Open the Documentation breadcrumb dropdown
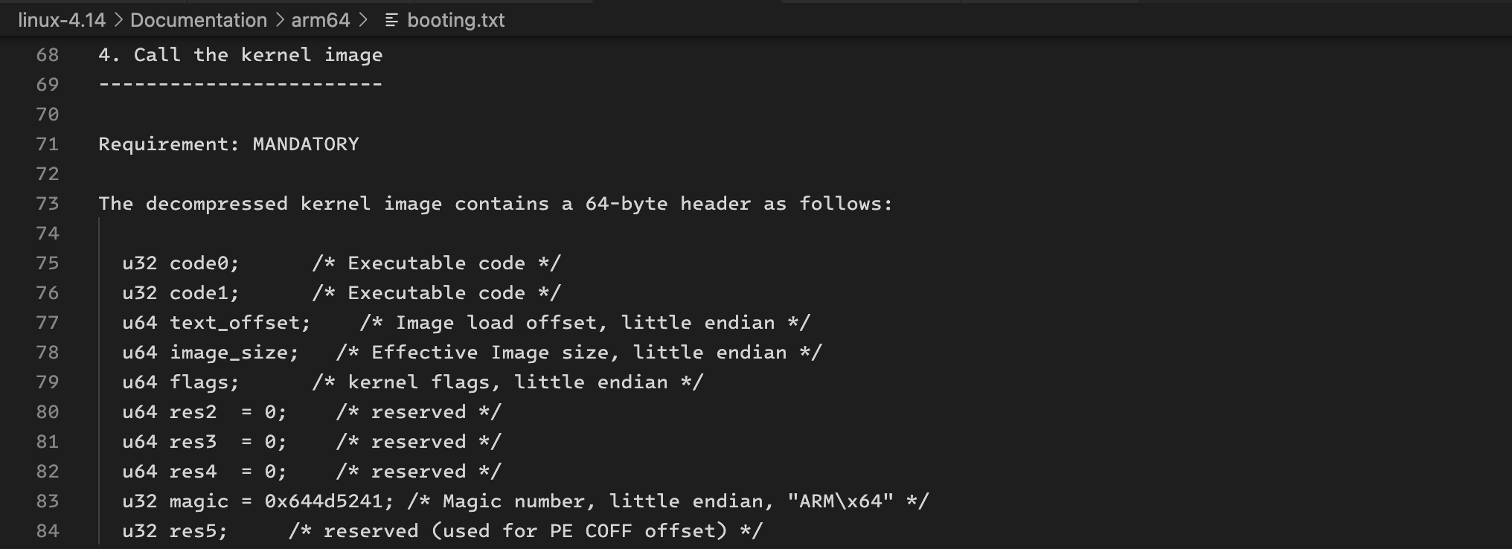The image size is (1512, 549). point(199,20)
